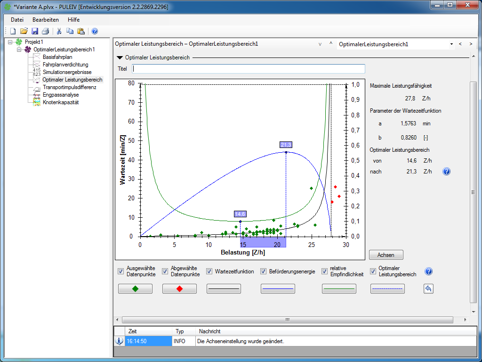The image size is (482, 362).
Task: Open the Bearbeiten menu
Action: (x=46, y=20)
